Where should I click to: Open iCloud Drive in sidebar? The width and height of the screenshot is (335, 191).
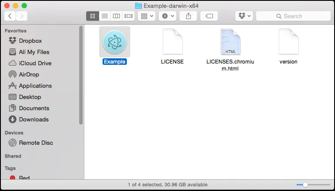[30, 64]
